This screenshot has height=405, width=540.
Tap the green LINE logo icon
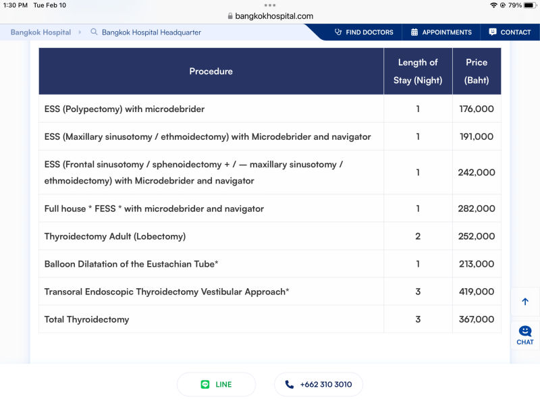point(205,385)
